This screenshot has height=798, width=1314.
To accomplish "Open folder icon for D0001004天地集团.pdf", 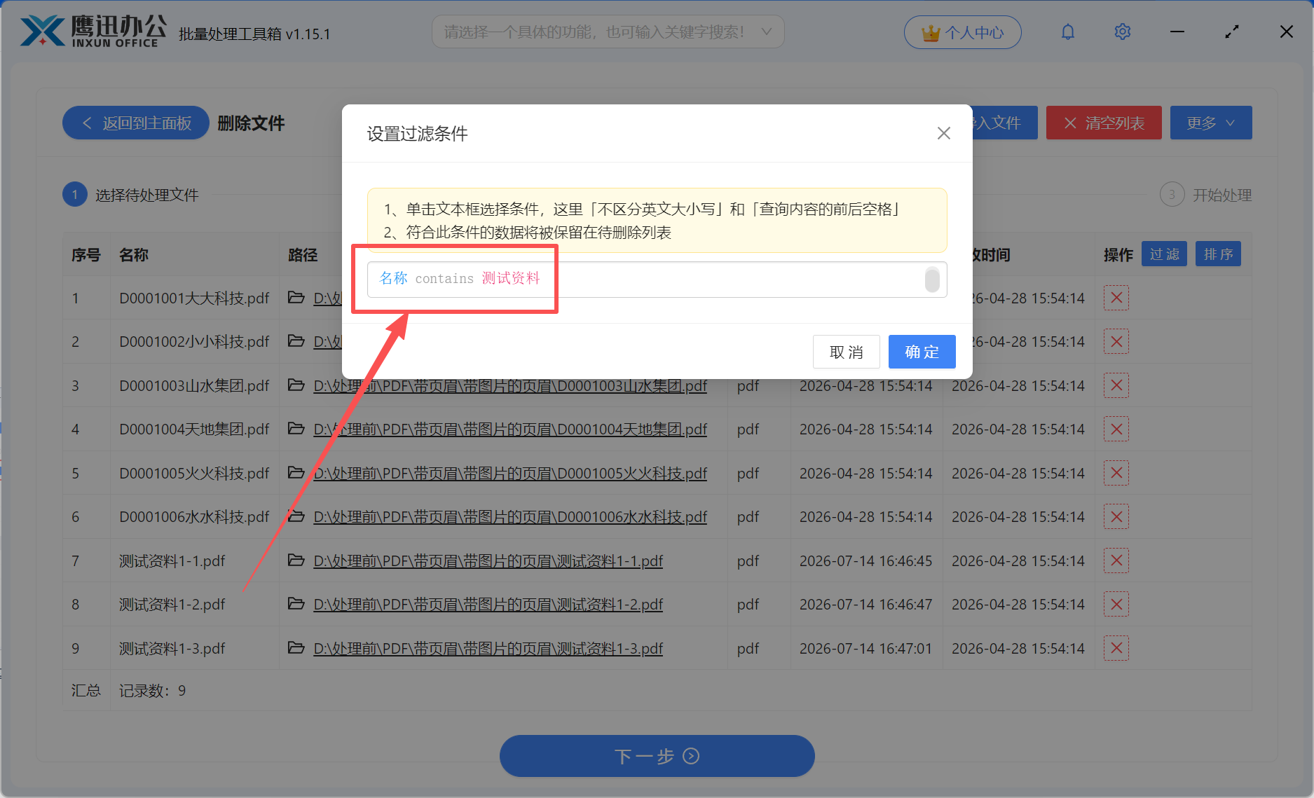I will (296, 429).
